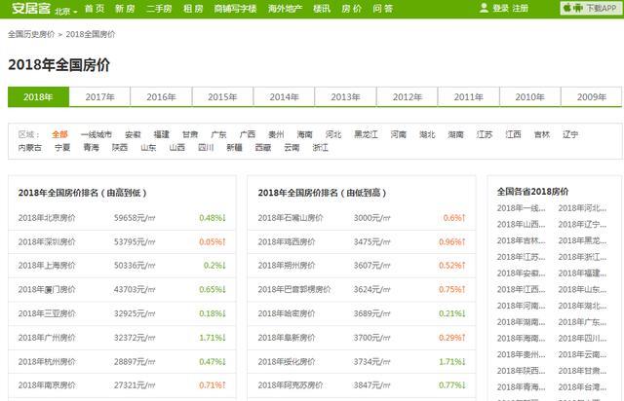Select the 2018年 tab

(38, 97)
